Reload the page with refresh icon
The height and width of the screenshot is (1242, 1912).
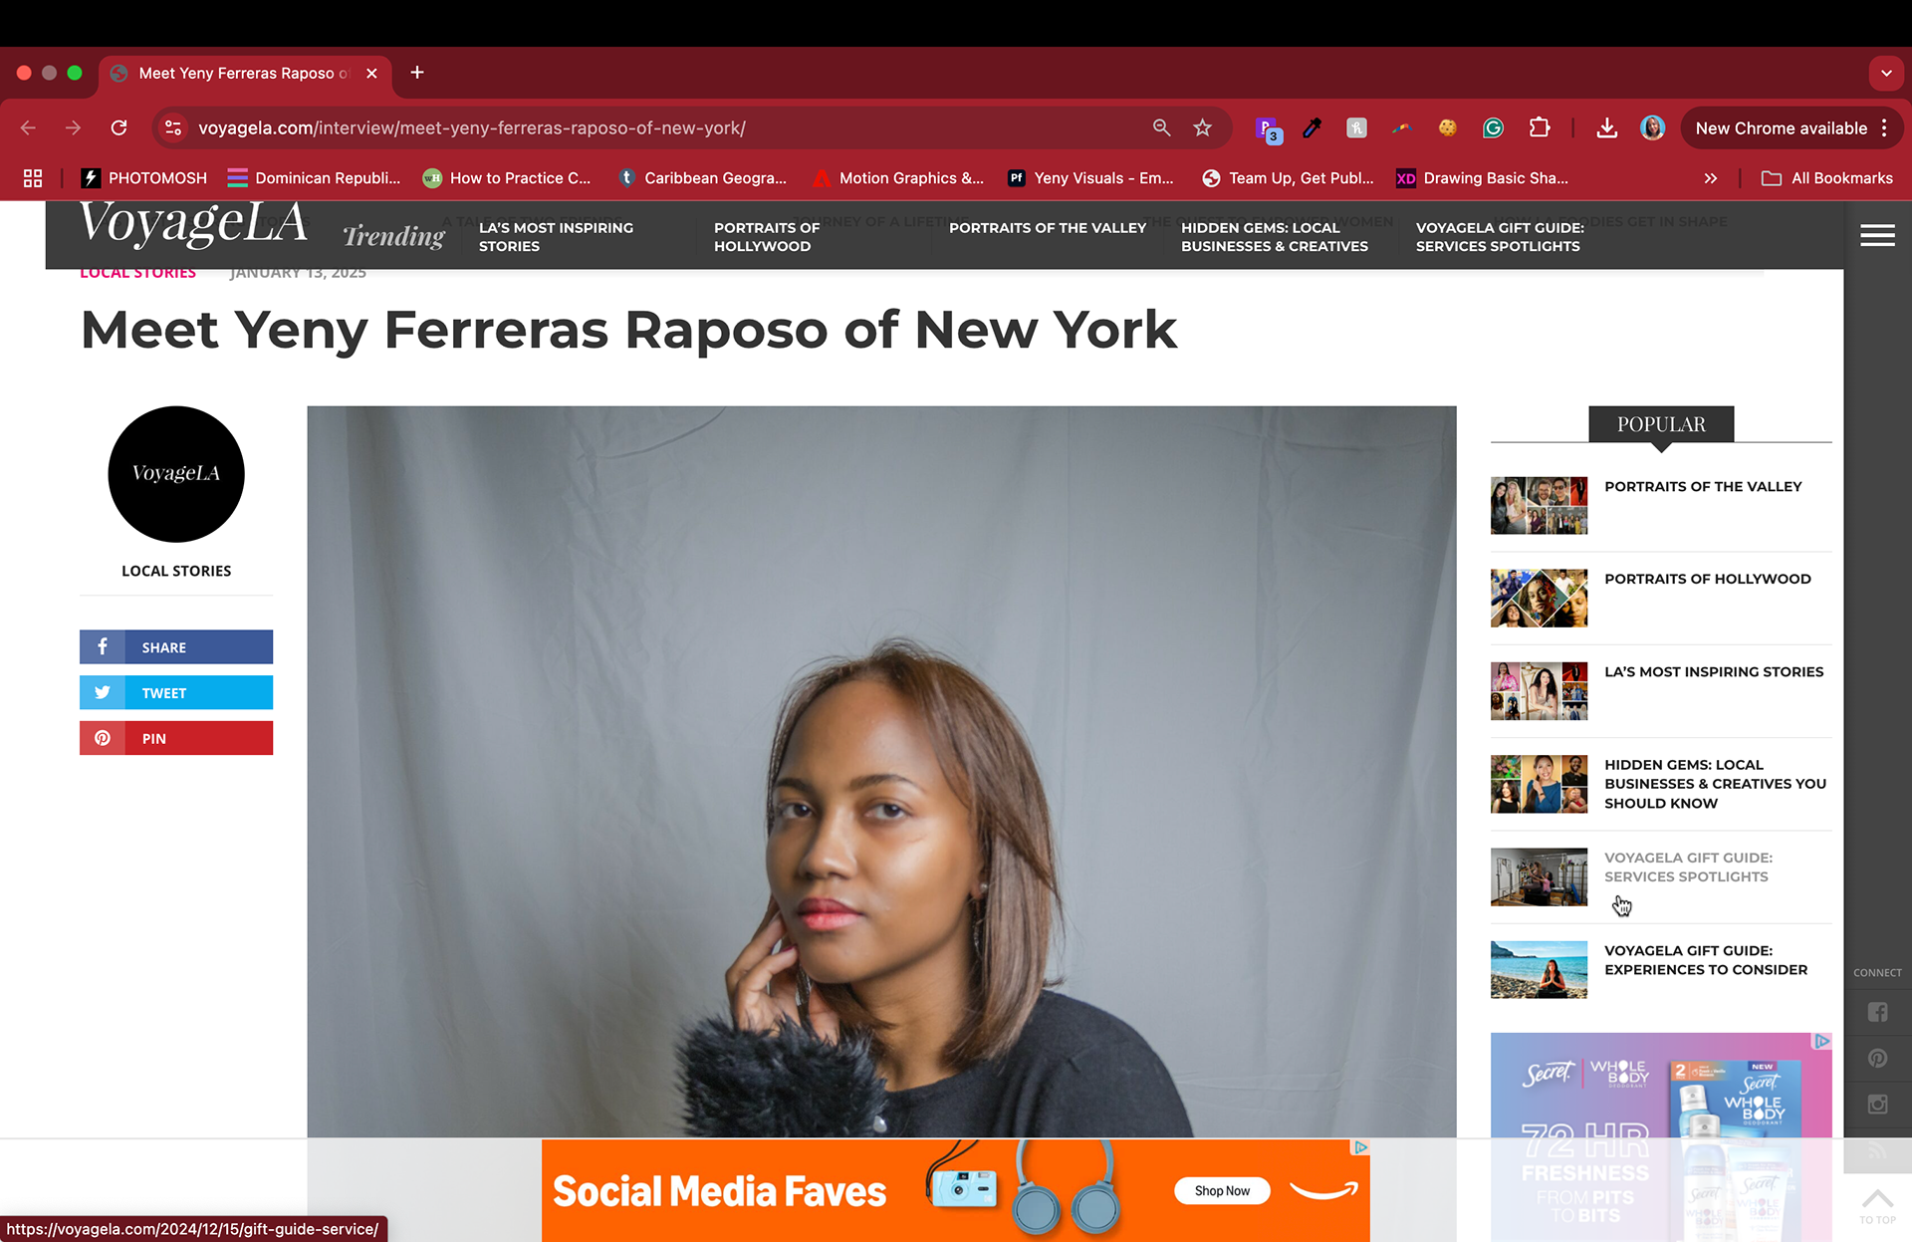[119, 127]
